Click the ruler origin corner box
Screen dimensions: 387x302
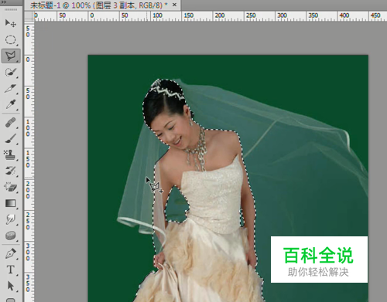(29, 16)
